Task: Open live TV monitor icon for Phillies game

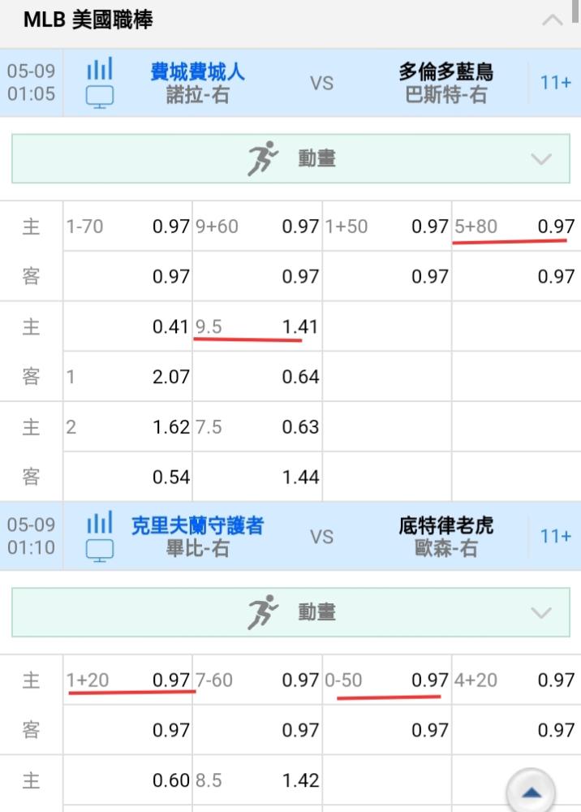Action: (99, 97)
